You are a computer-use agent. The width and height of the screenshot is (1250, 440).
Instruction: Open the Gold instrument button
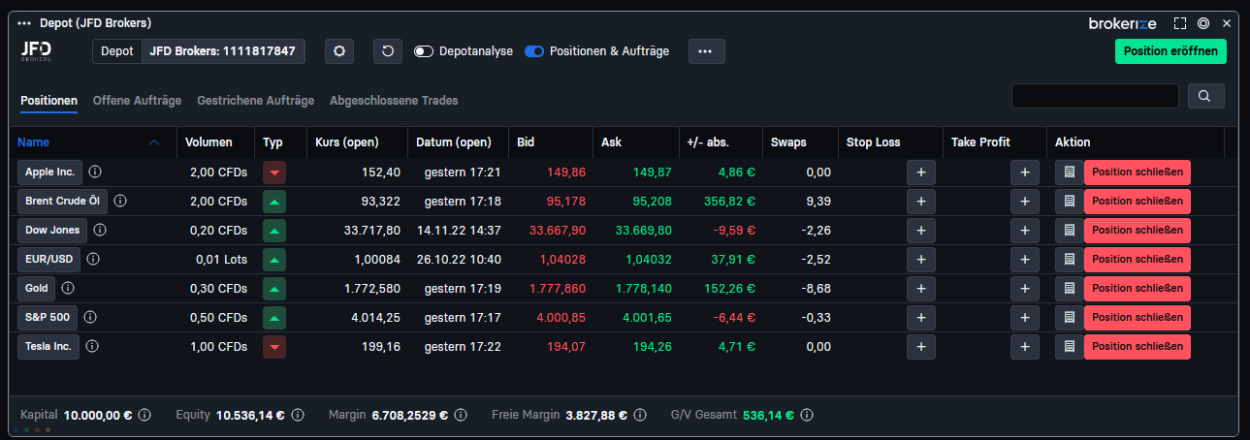point(37,288)
